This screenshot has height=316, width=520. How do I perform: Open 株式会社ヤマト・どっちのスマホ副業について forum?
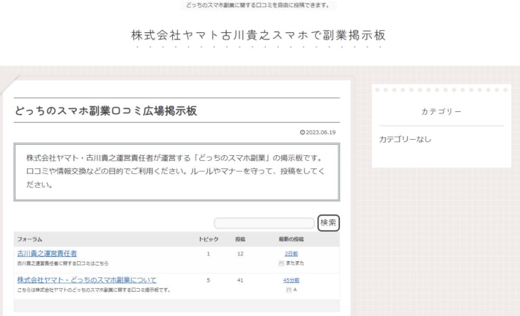tap(86, 280)
